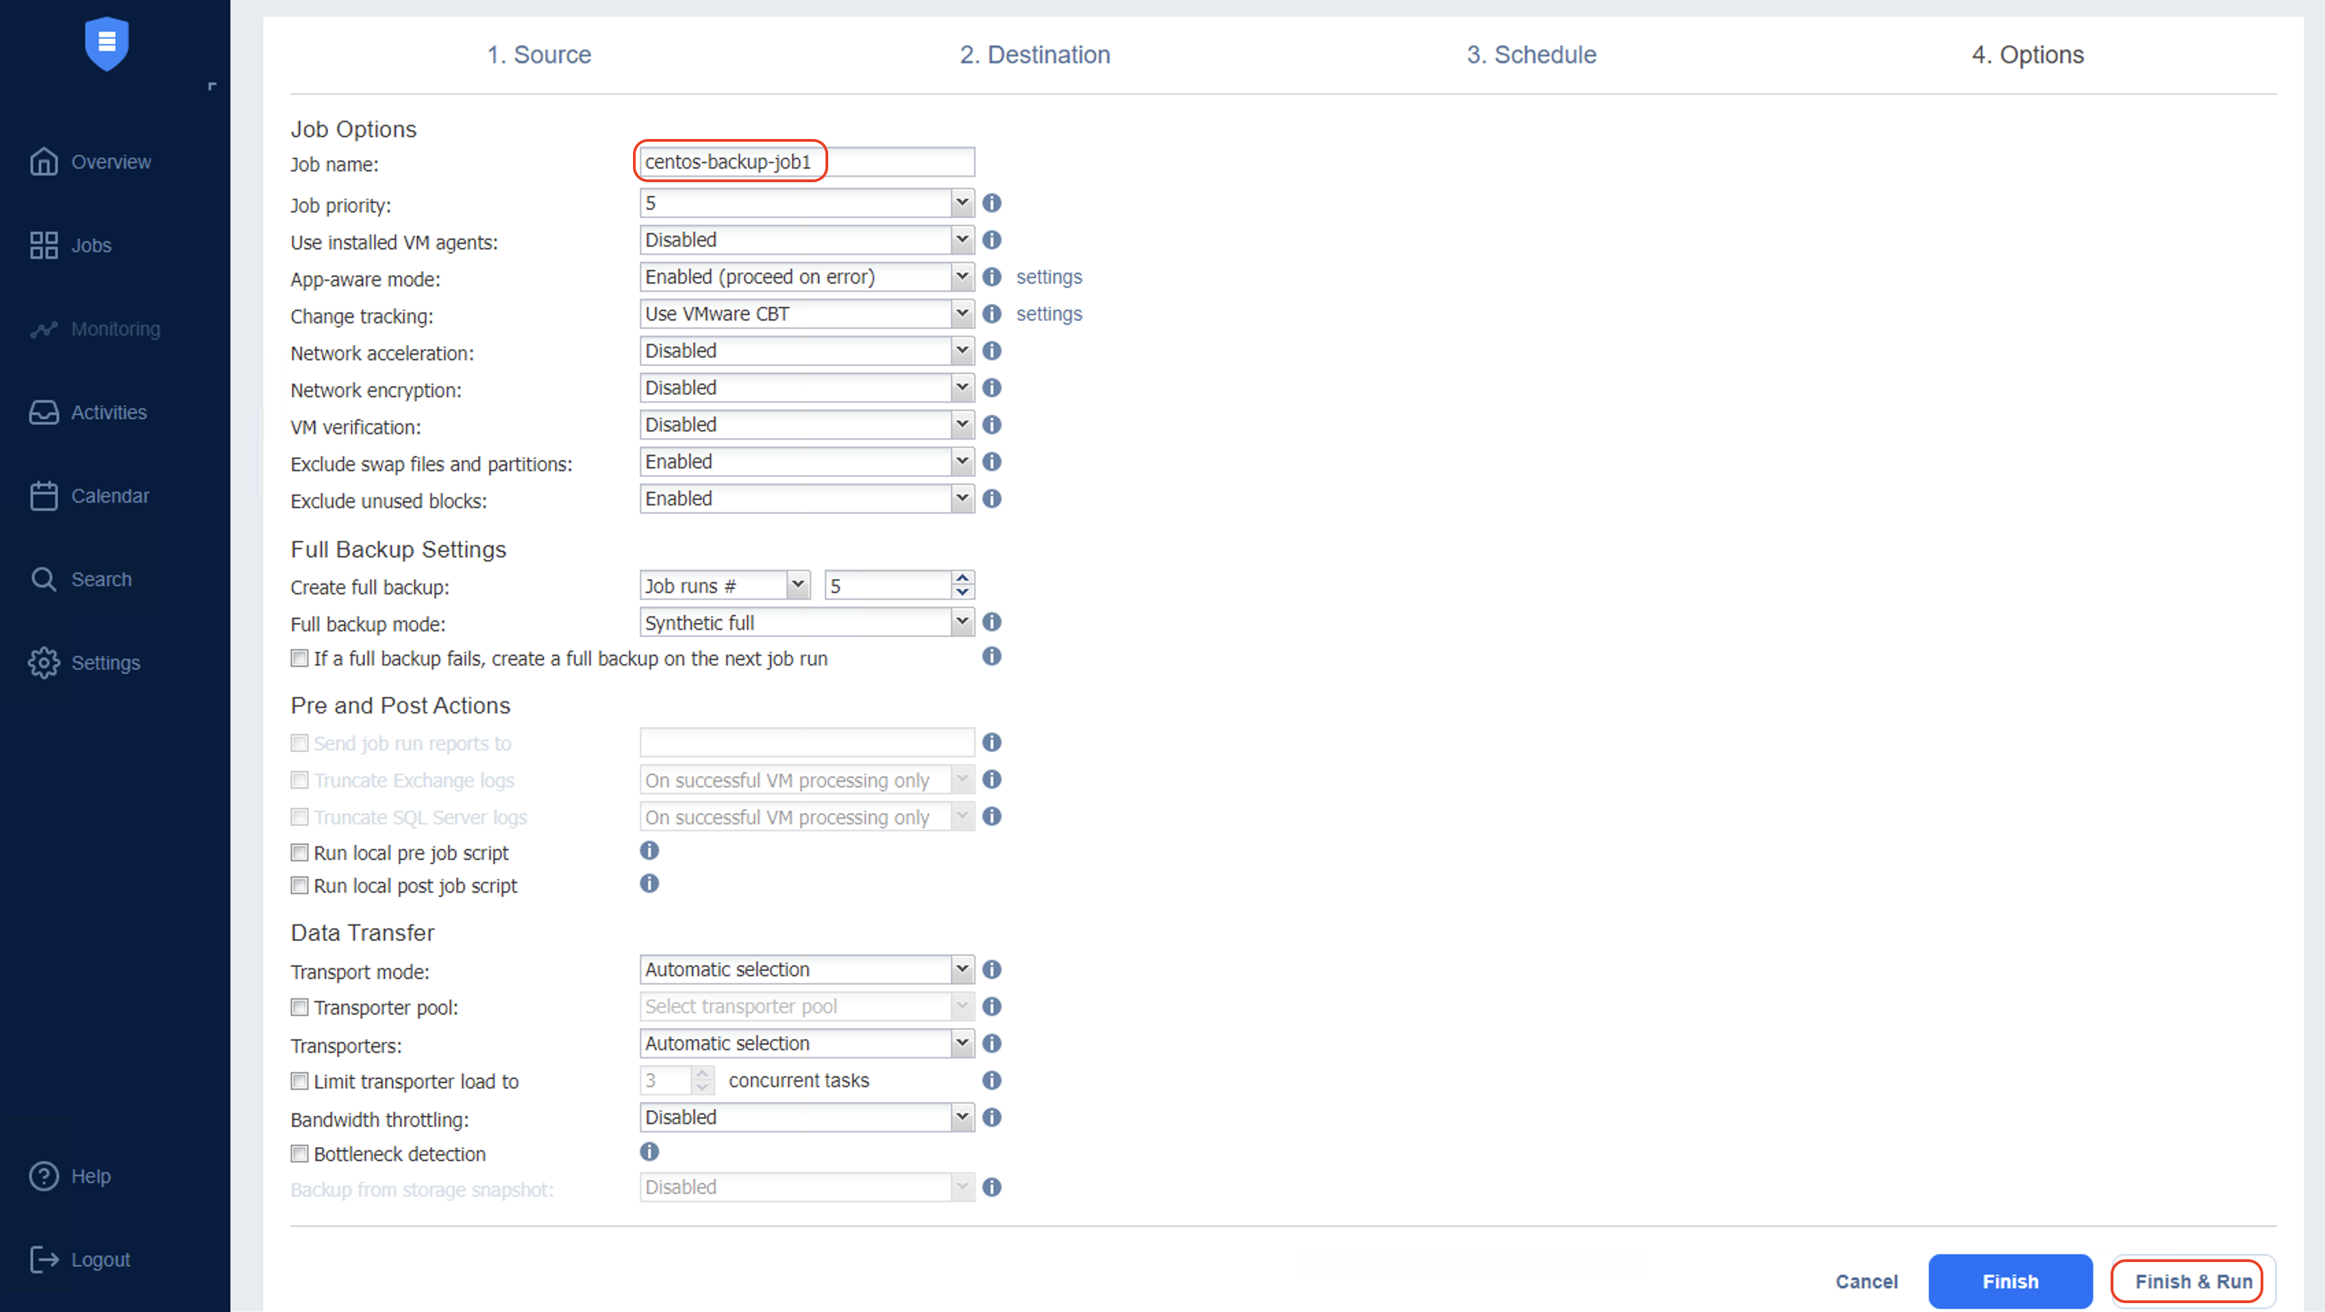Click the Logout exit icon
Image resolution: width=2325 pixels, height=1312 pixels.
pos(43,1259)
